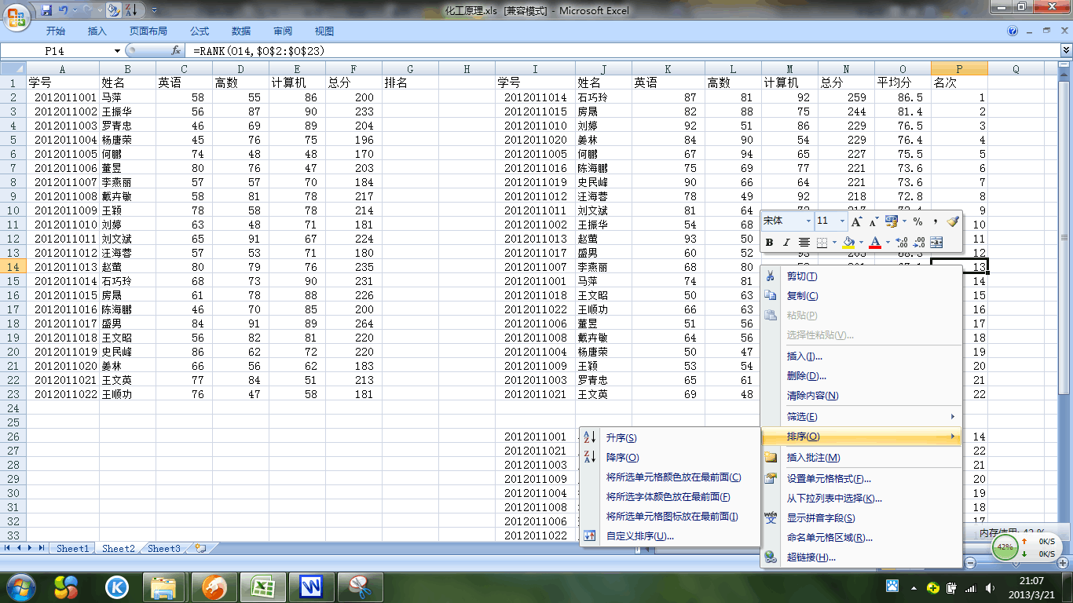The height and width of the screenshot is (603, 1073).
Task: Switch to the Sheet3 worksheet tab
Action: pos(164,549)
